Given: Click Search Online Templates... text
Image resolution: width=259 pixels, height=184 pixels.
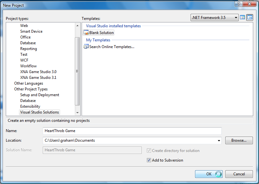Looking at the screenshot, I should tap(112, 47).
